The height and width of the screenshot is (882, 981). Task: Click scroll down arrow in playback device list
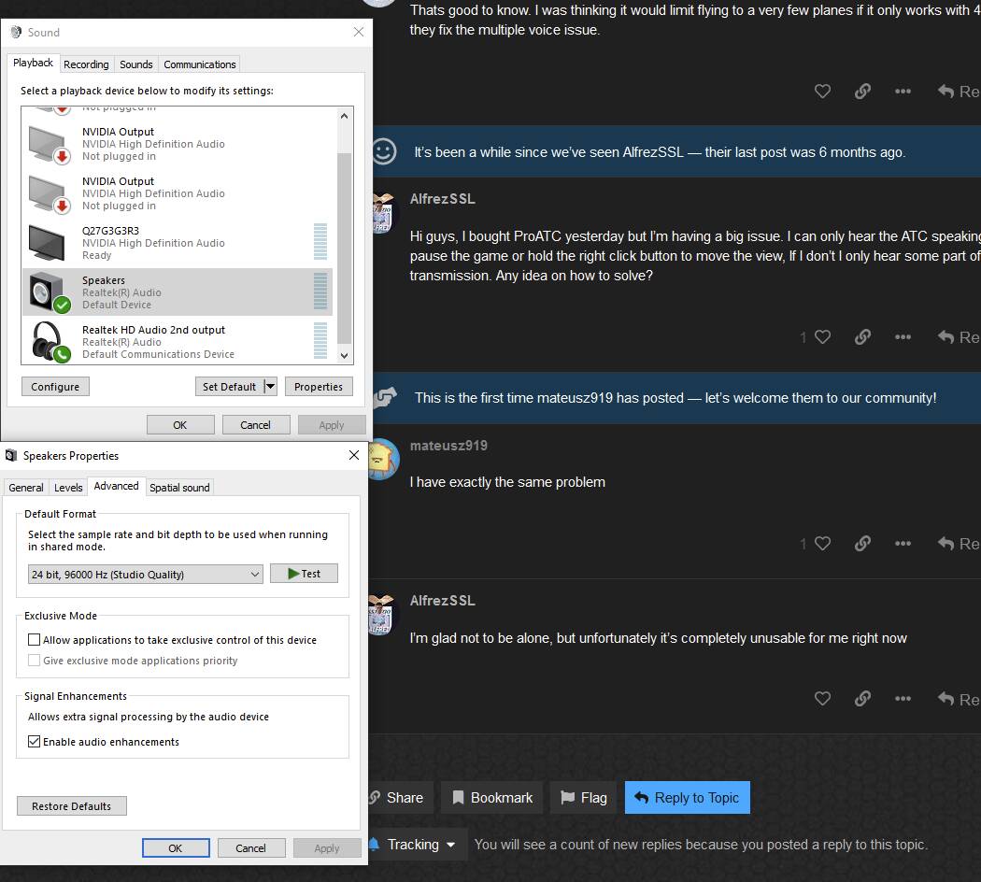click(x=344, y=355)
